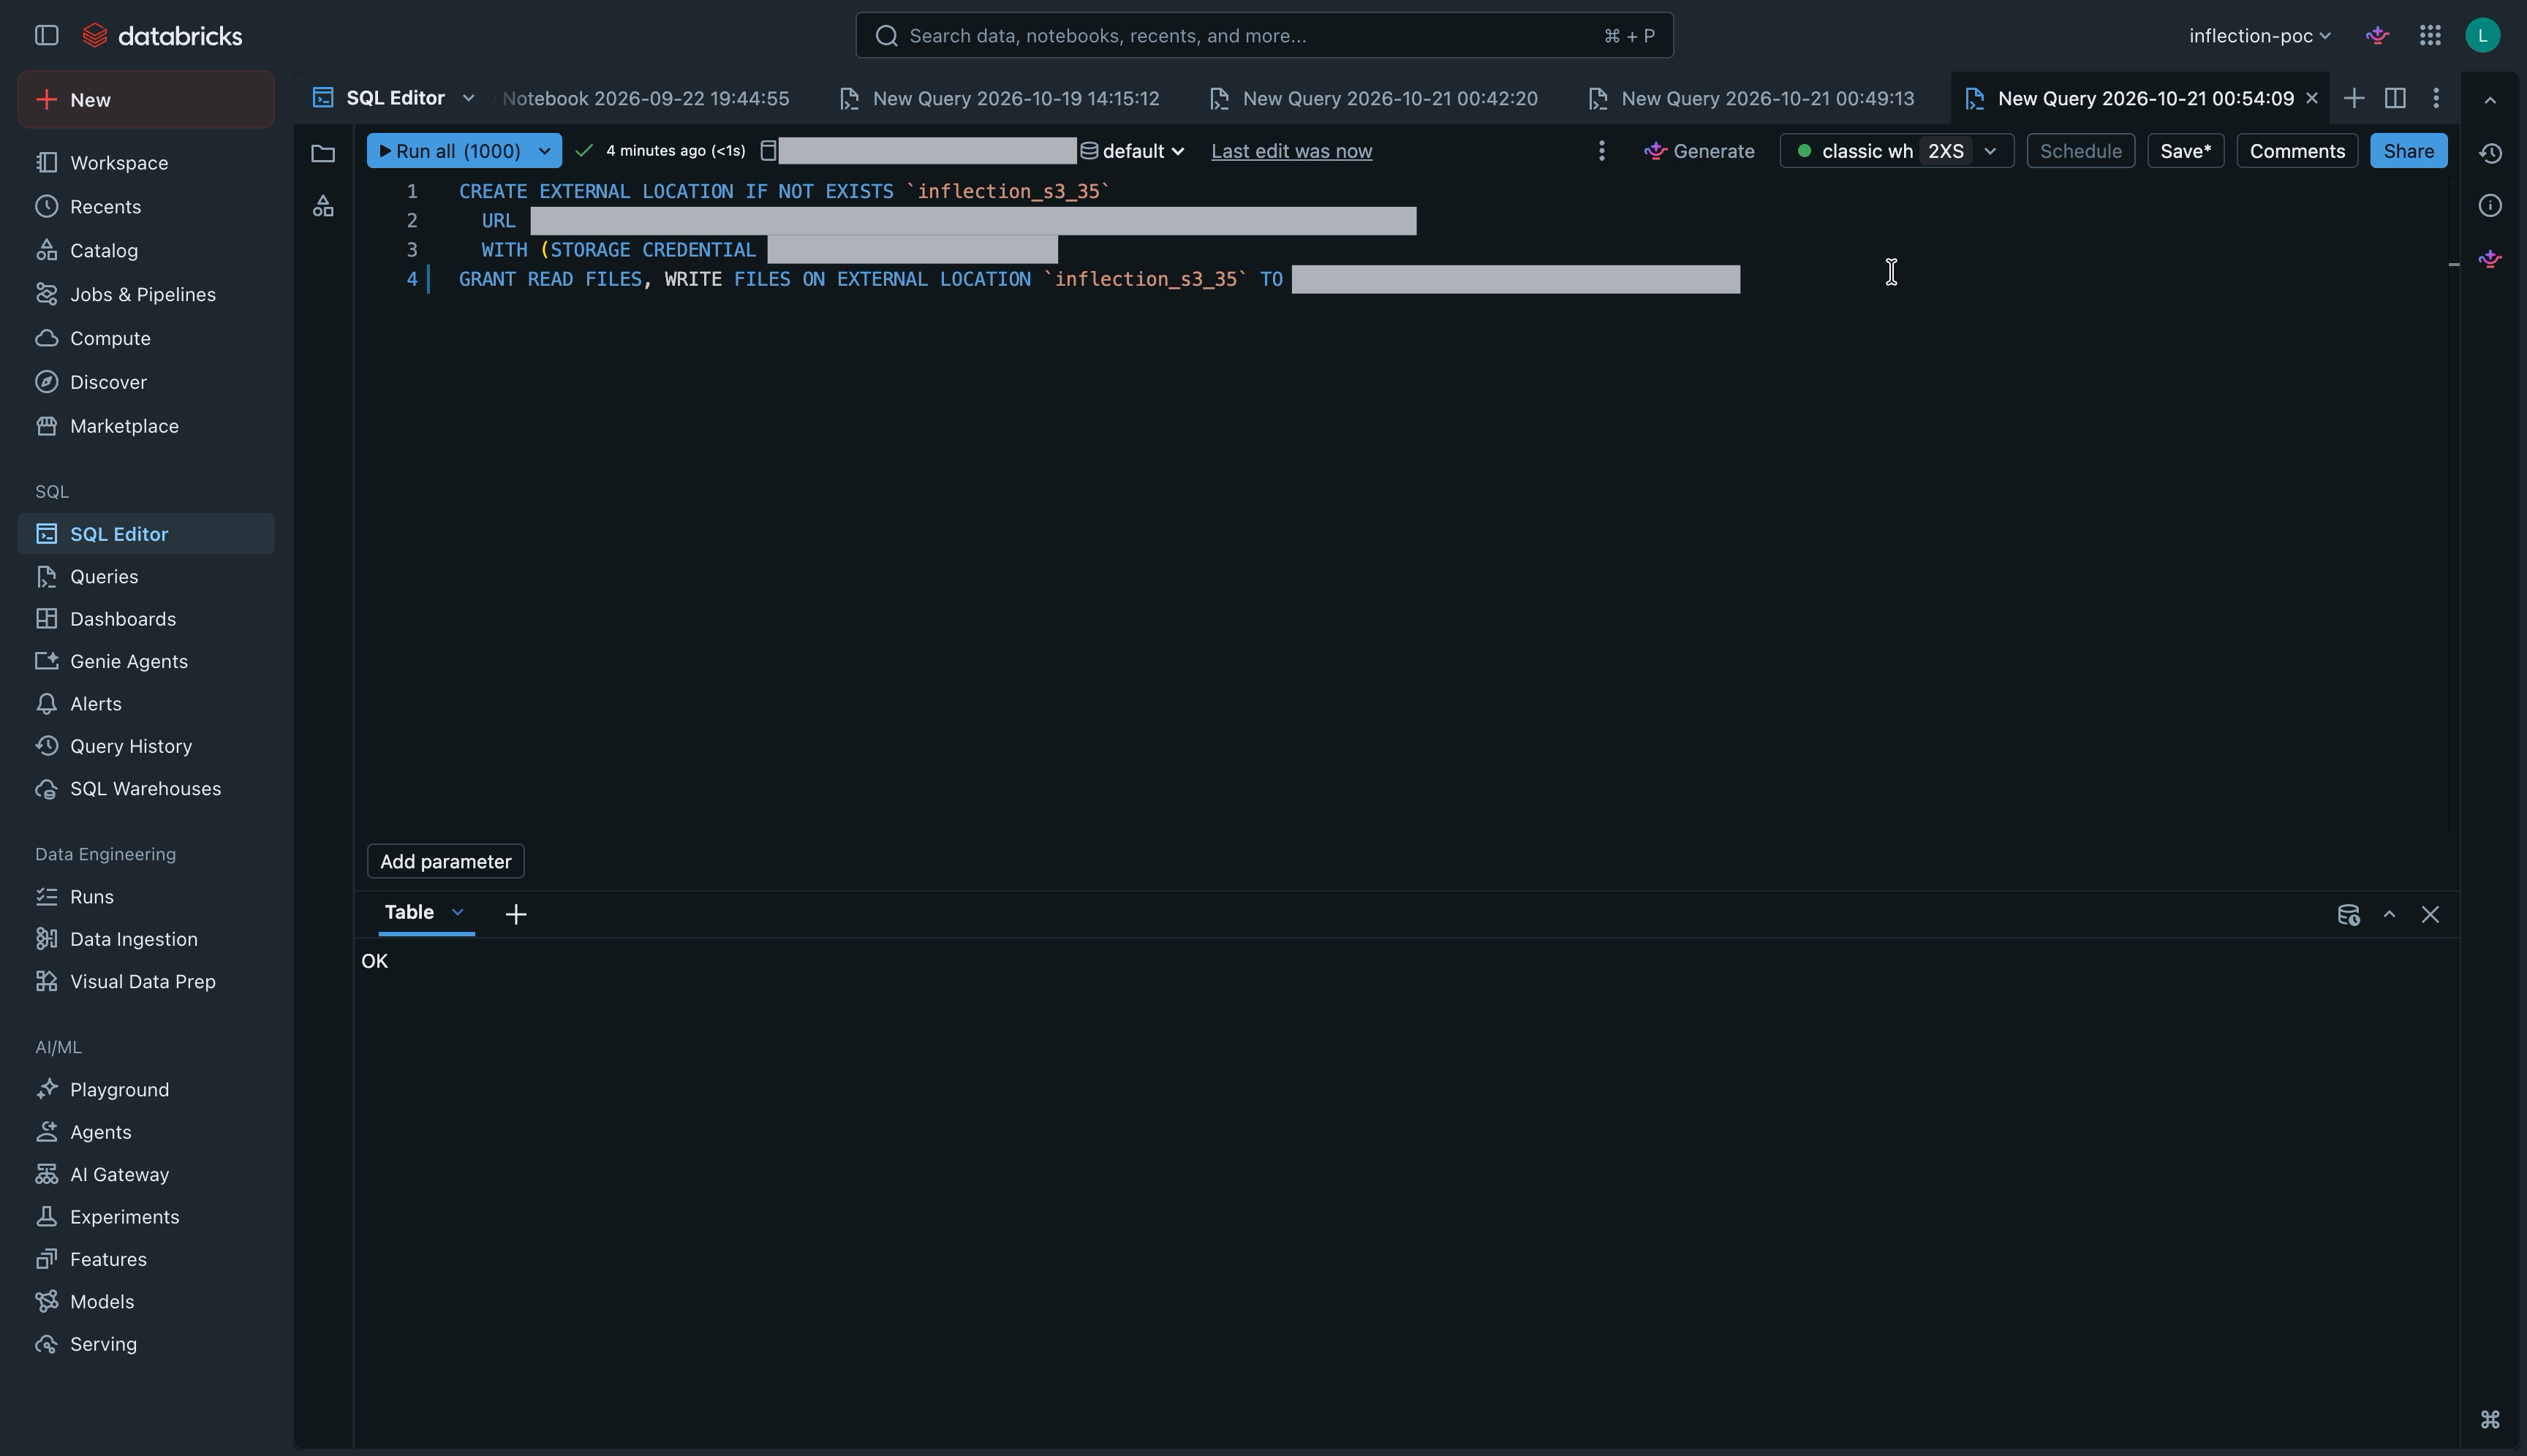Image resolution: width=2527 pixels, height=1456 pixels.
Task: Click Add parameter button
Action: pos(445,861)
